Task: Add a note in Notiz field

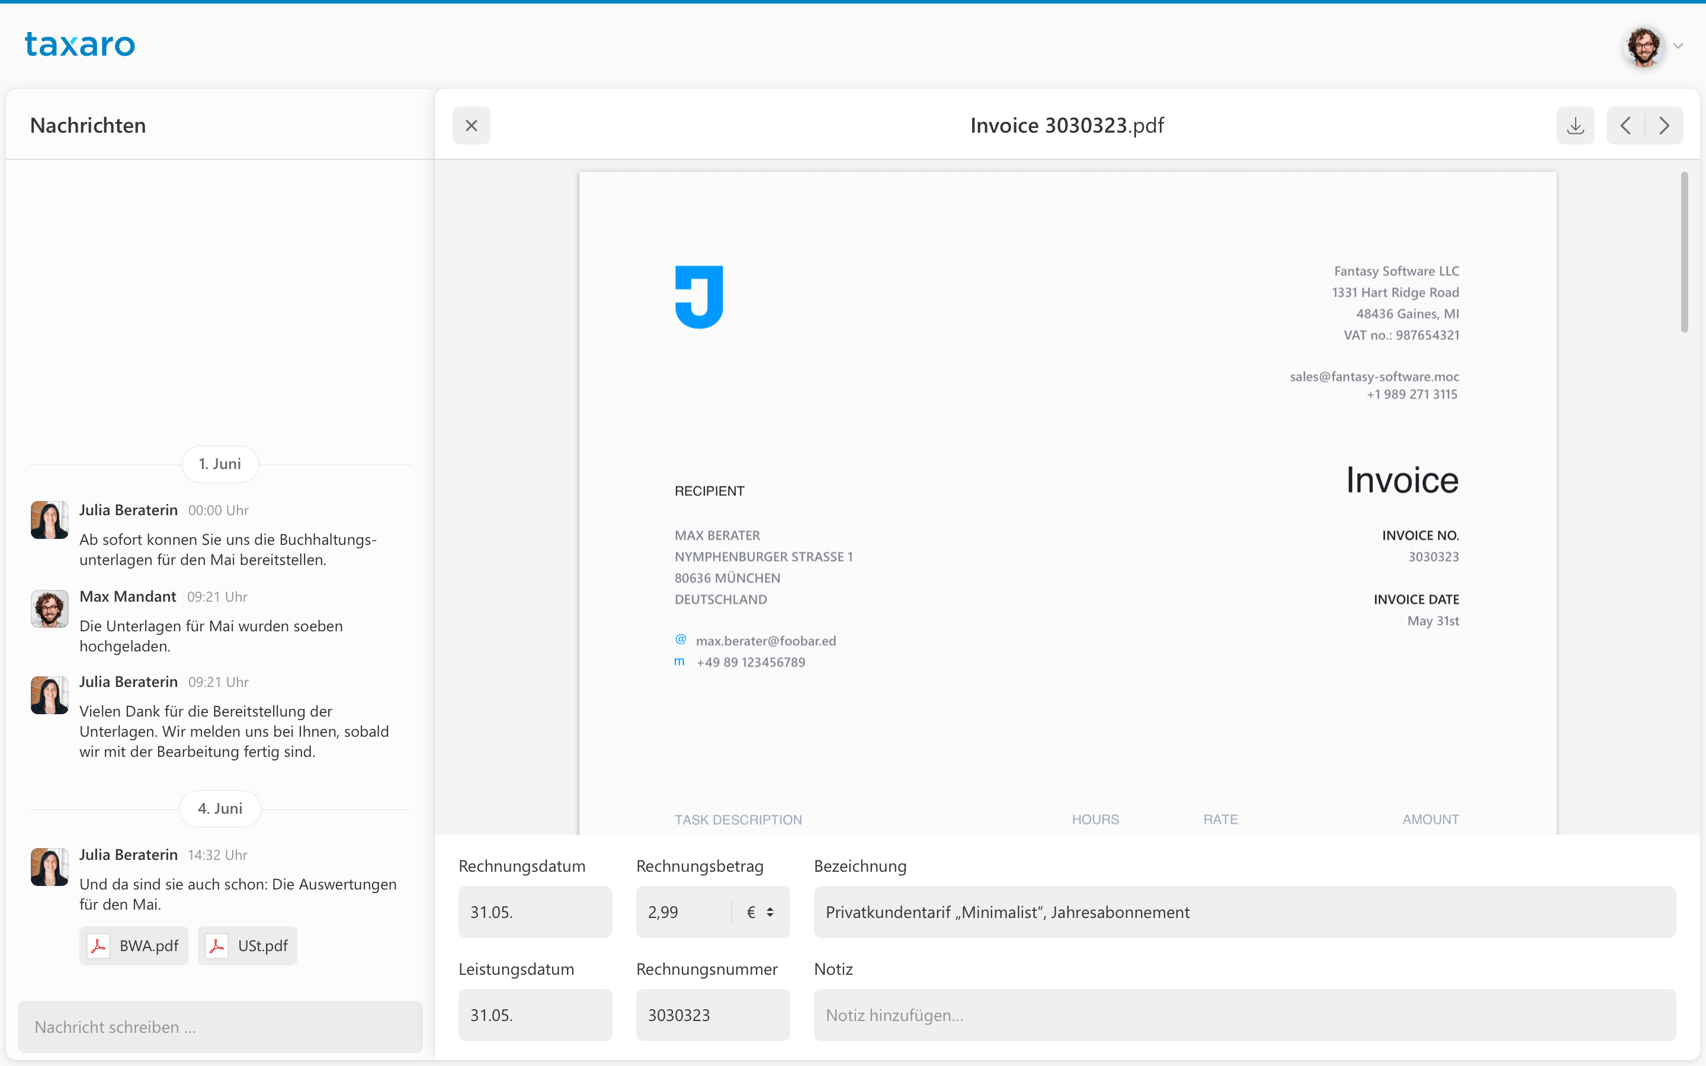Action: [x=1243, y=1015]
